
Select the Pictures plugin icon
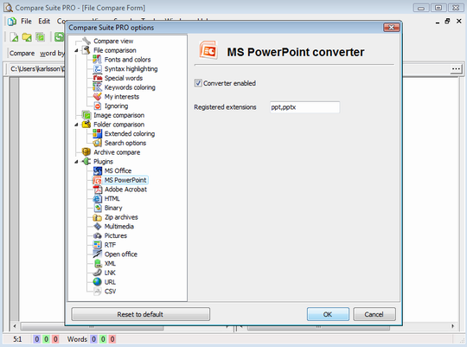(97, 235)
